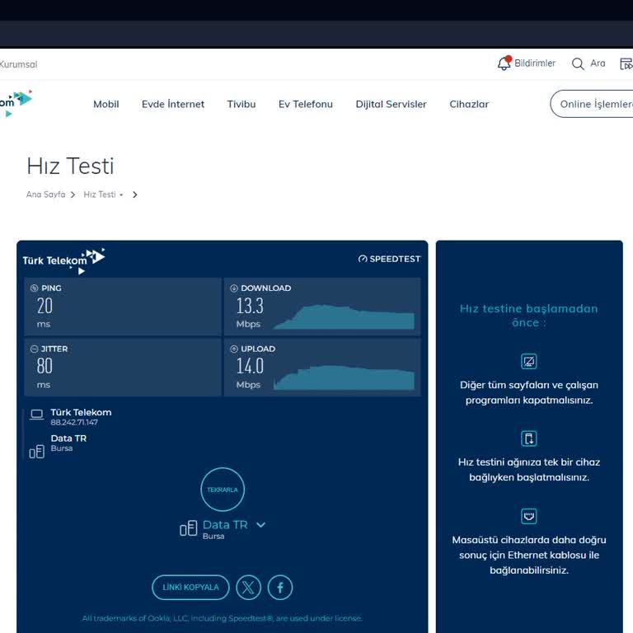Click the Ookla trademarks notice text
The height and width of the screenshot is (633, 633).
click(222, 618)
